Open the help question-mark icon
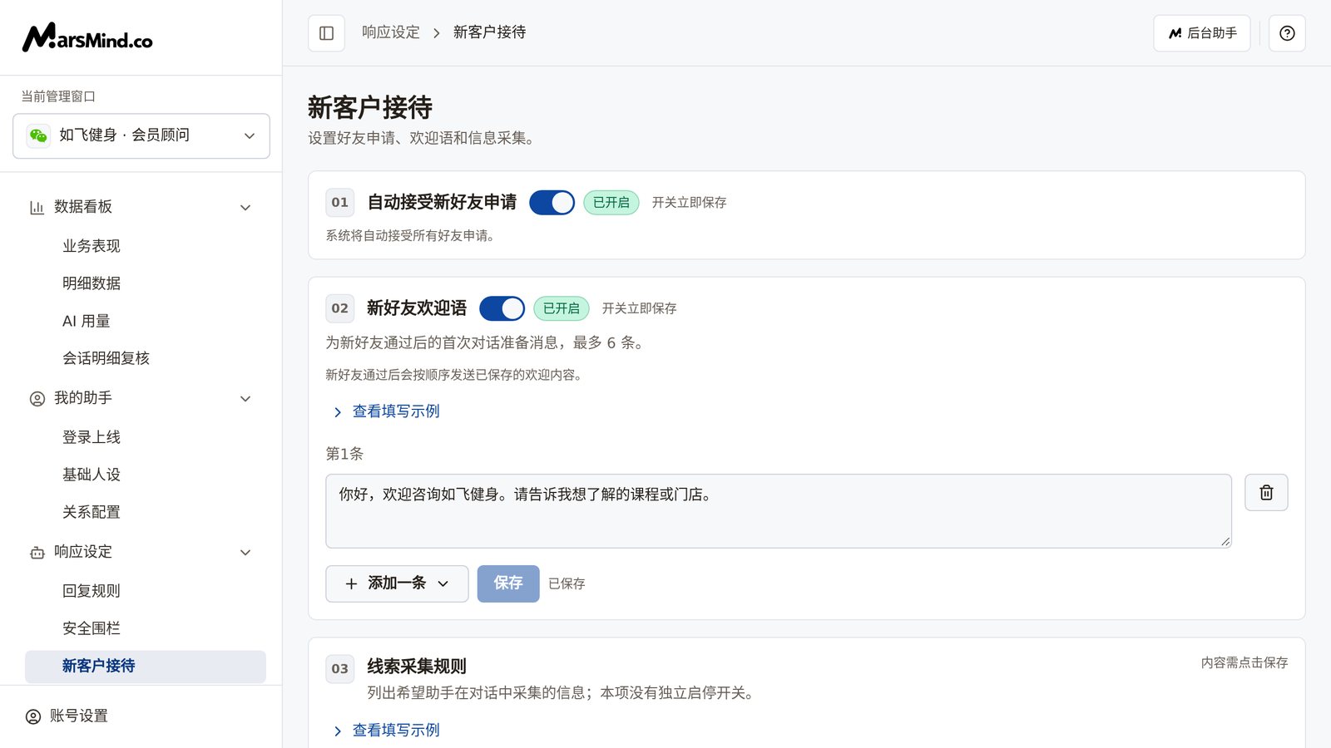Viewport: 1331px width, 748px height. pos(1287,33)
